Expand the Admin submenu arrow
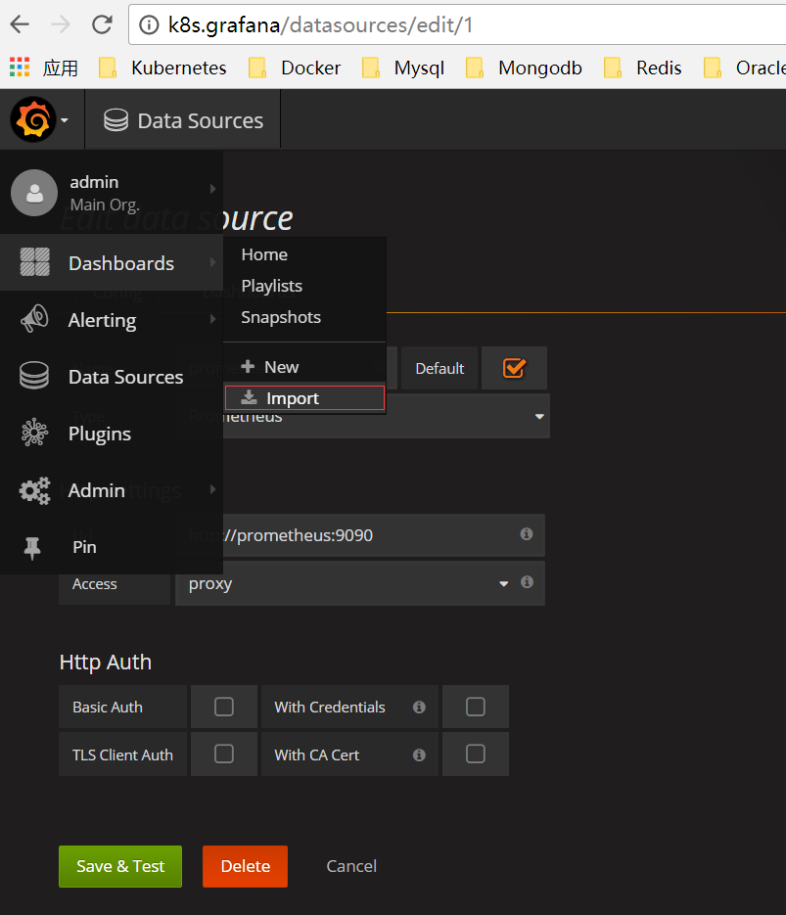This screenshot has width=786, height=915. click(213, 489)
